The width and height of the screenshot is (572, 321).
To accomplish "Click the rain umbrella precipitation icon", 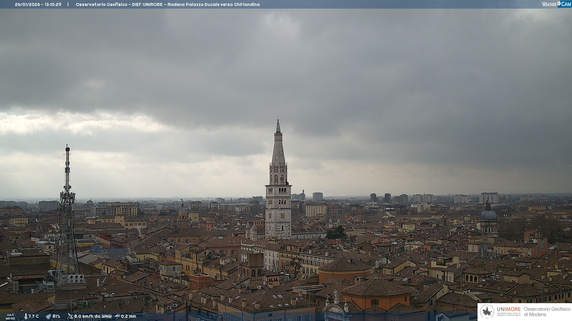I will (x=117, y=316).
